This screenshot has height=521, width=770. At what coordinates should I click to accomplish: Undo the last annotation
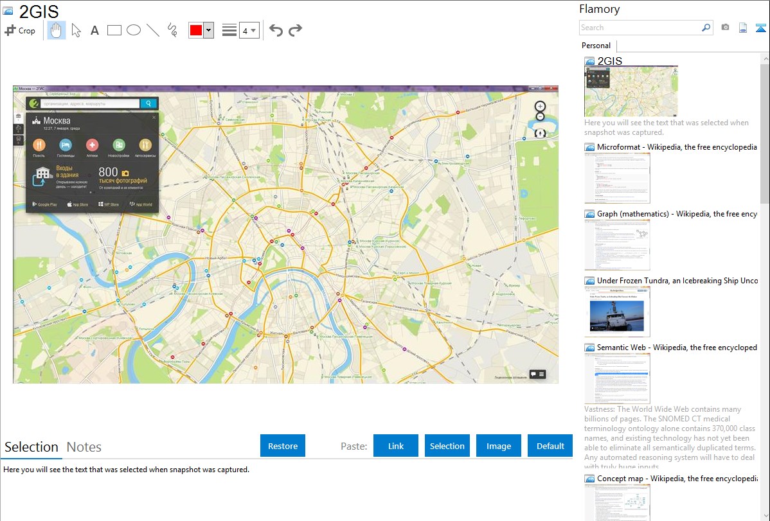pos(276,30)
